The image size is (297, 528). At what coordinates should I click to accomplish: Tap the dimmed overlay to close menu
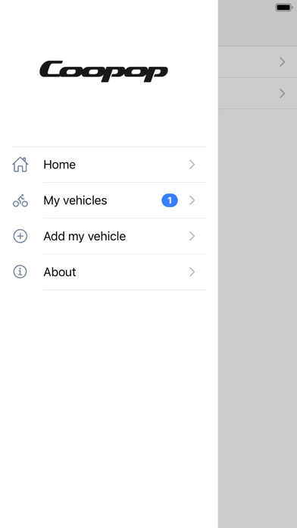(258, 303)
